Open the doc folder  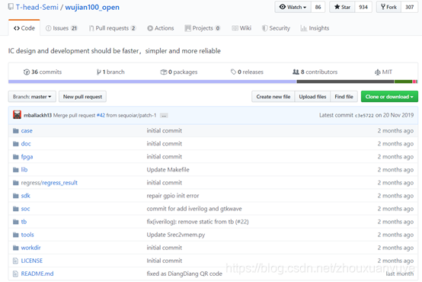[x=26, y=143]
